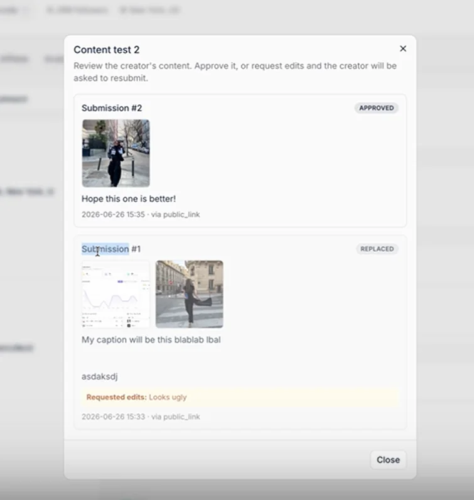Screen dimensions: 474x500
Task: Click the review instructions description text
Action: point(235,72)
